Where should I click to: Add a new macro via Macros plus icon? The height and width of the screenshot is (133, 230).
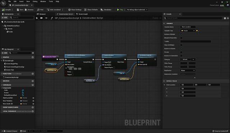coord(33,81)
